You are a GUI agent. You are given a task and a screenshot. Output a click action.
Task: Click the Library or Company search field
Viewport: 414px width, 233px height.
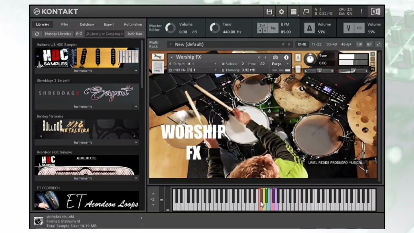click(x=104, y=34)
